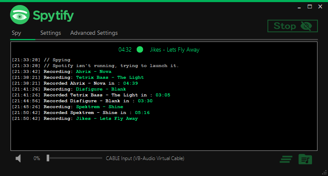Click the 04:32 recording timer
Image resolution: width=328 pixels, height=176 pixels.
pos(125,49)
